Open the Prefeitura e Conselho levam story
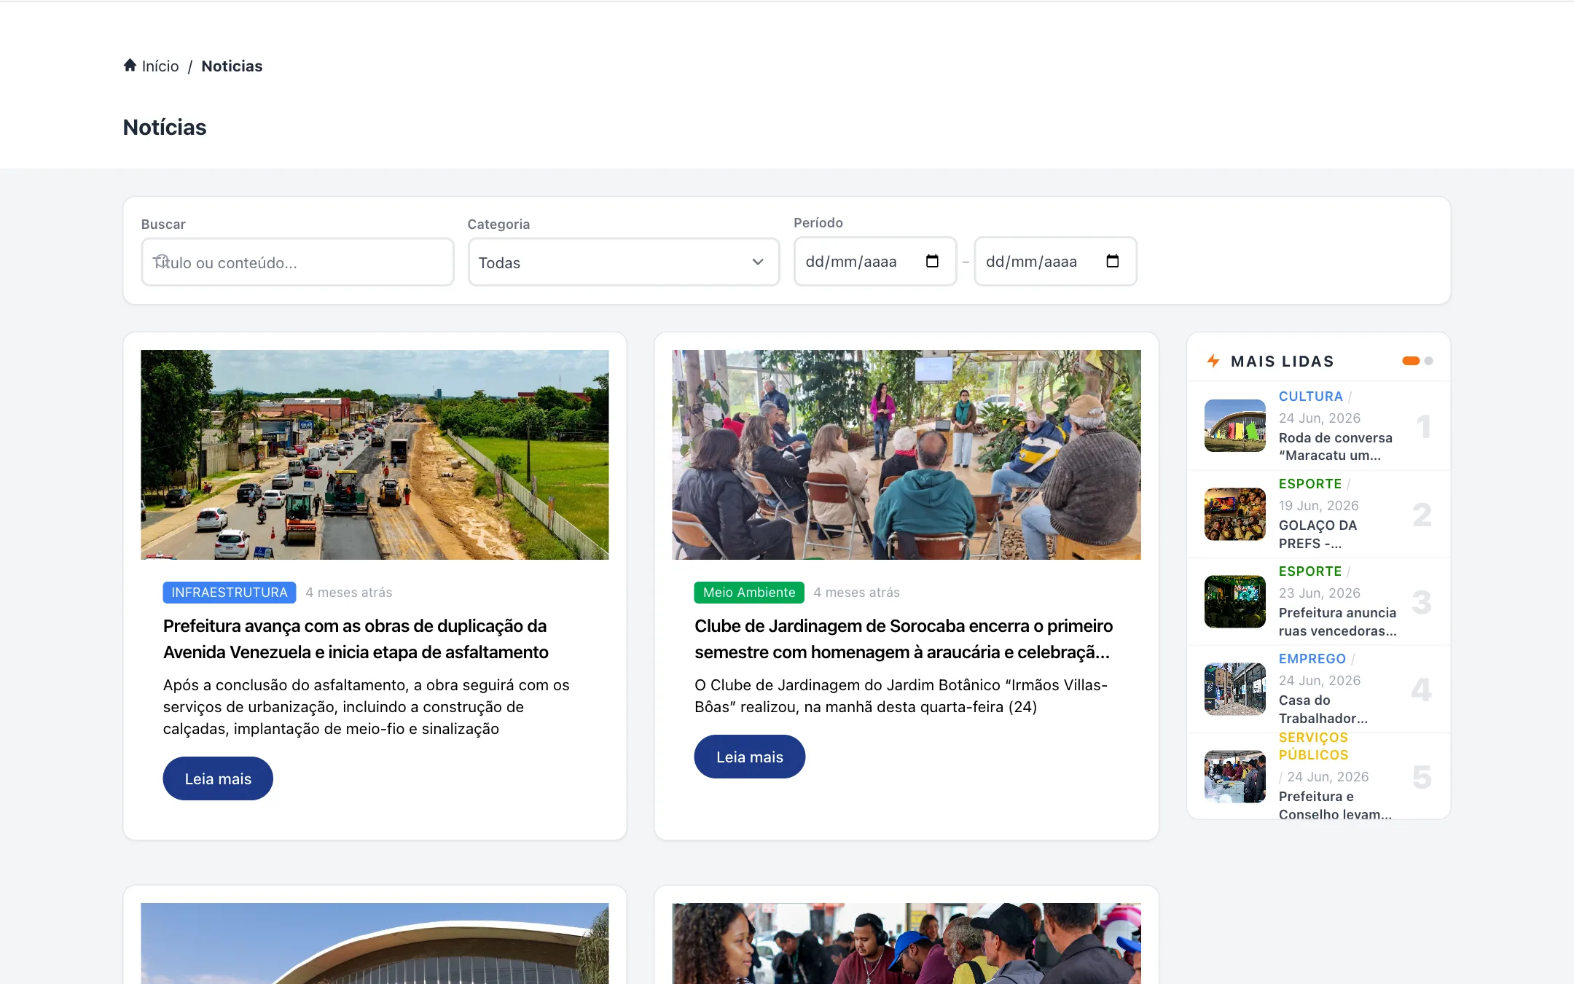This screenshot has height=984, width=1574. (1335, 805)
